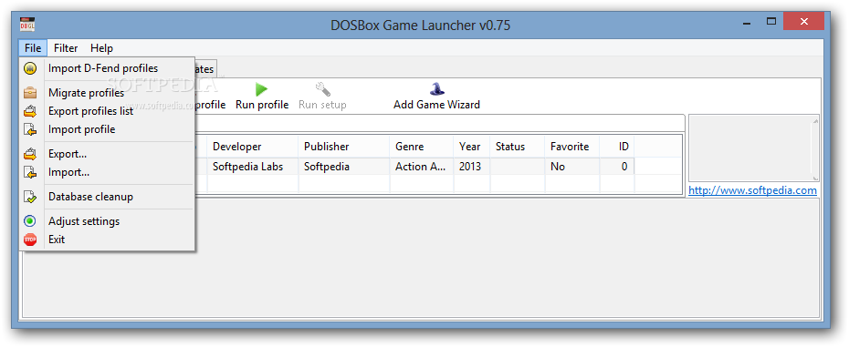Click the Adjust settings green icon
Viewport: 849px width, 347px height.
coord(31,221)
